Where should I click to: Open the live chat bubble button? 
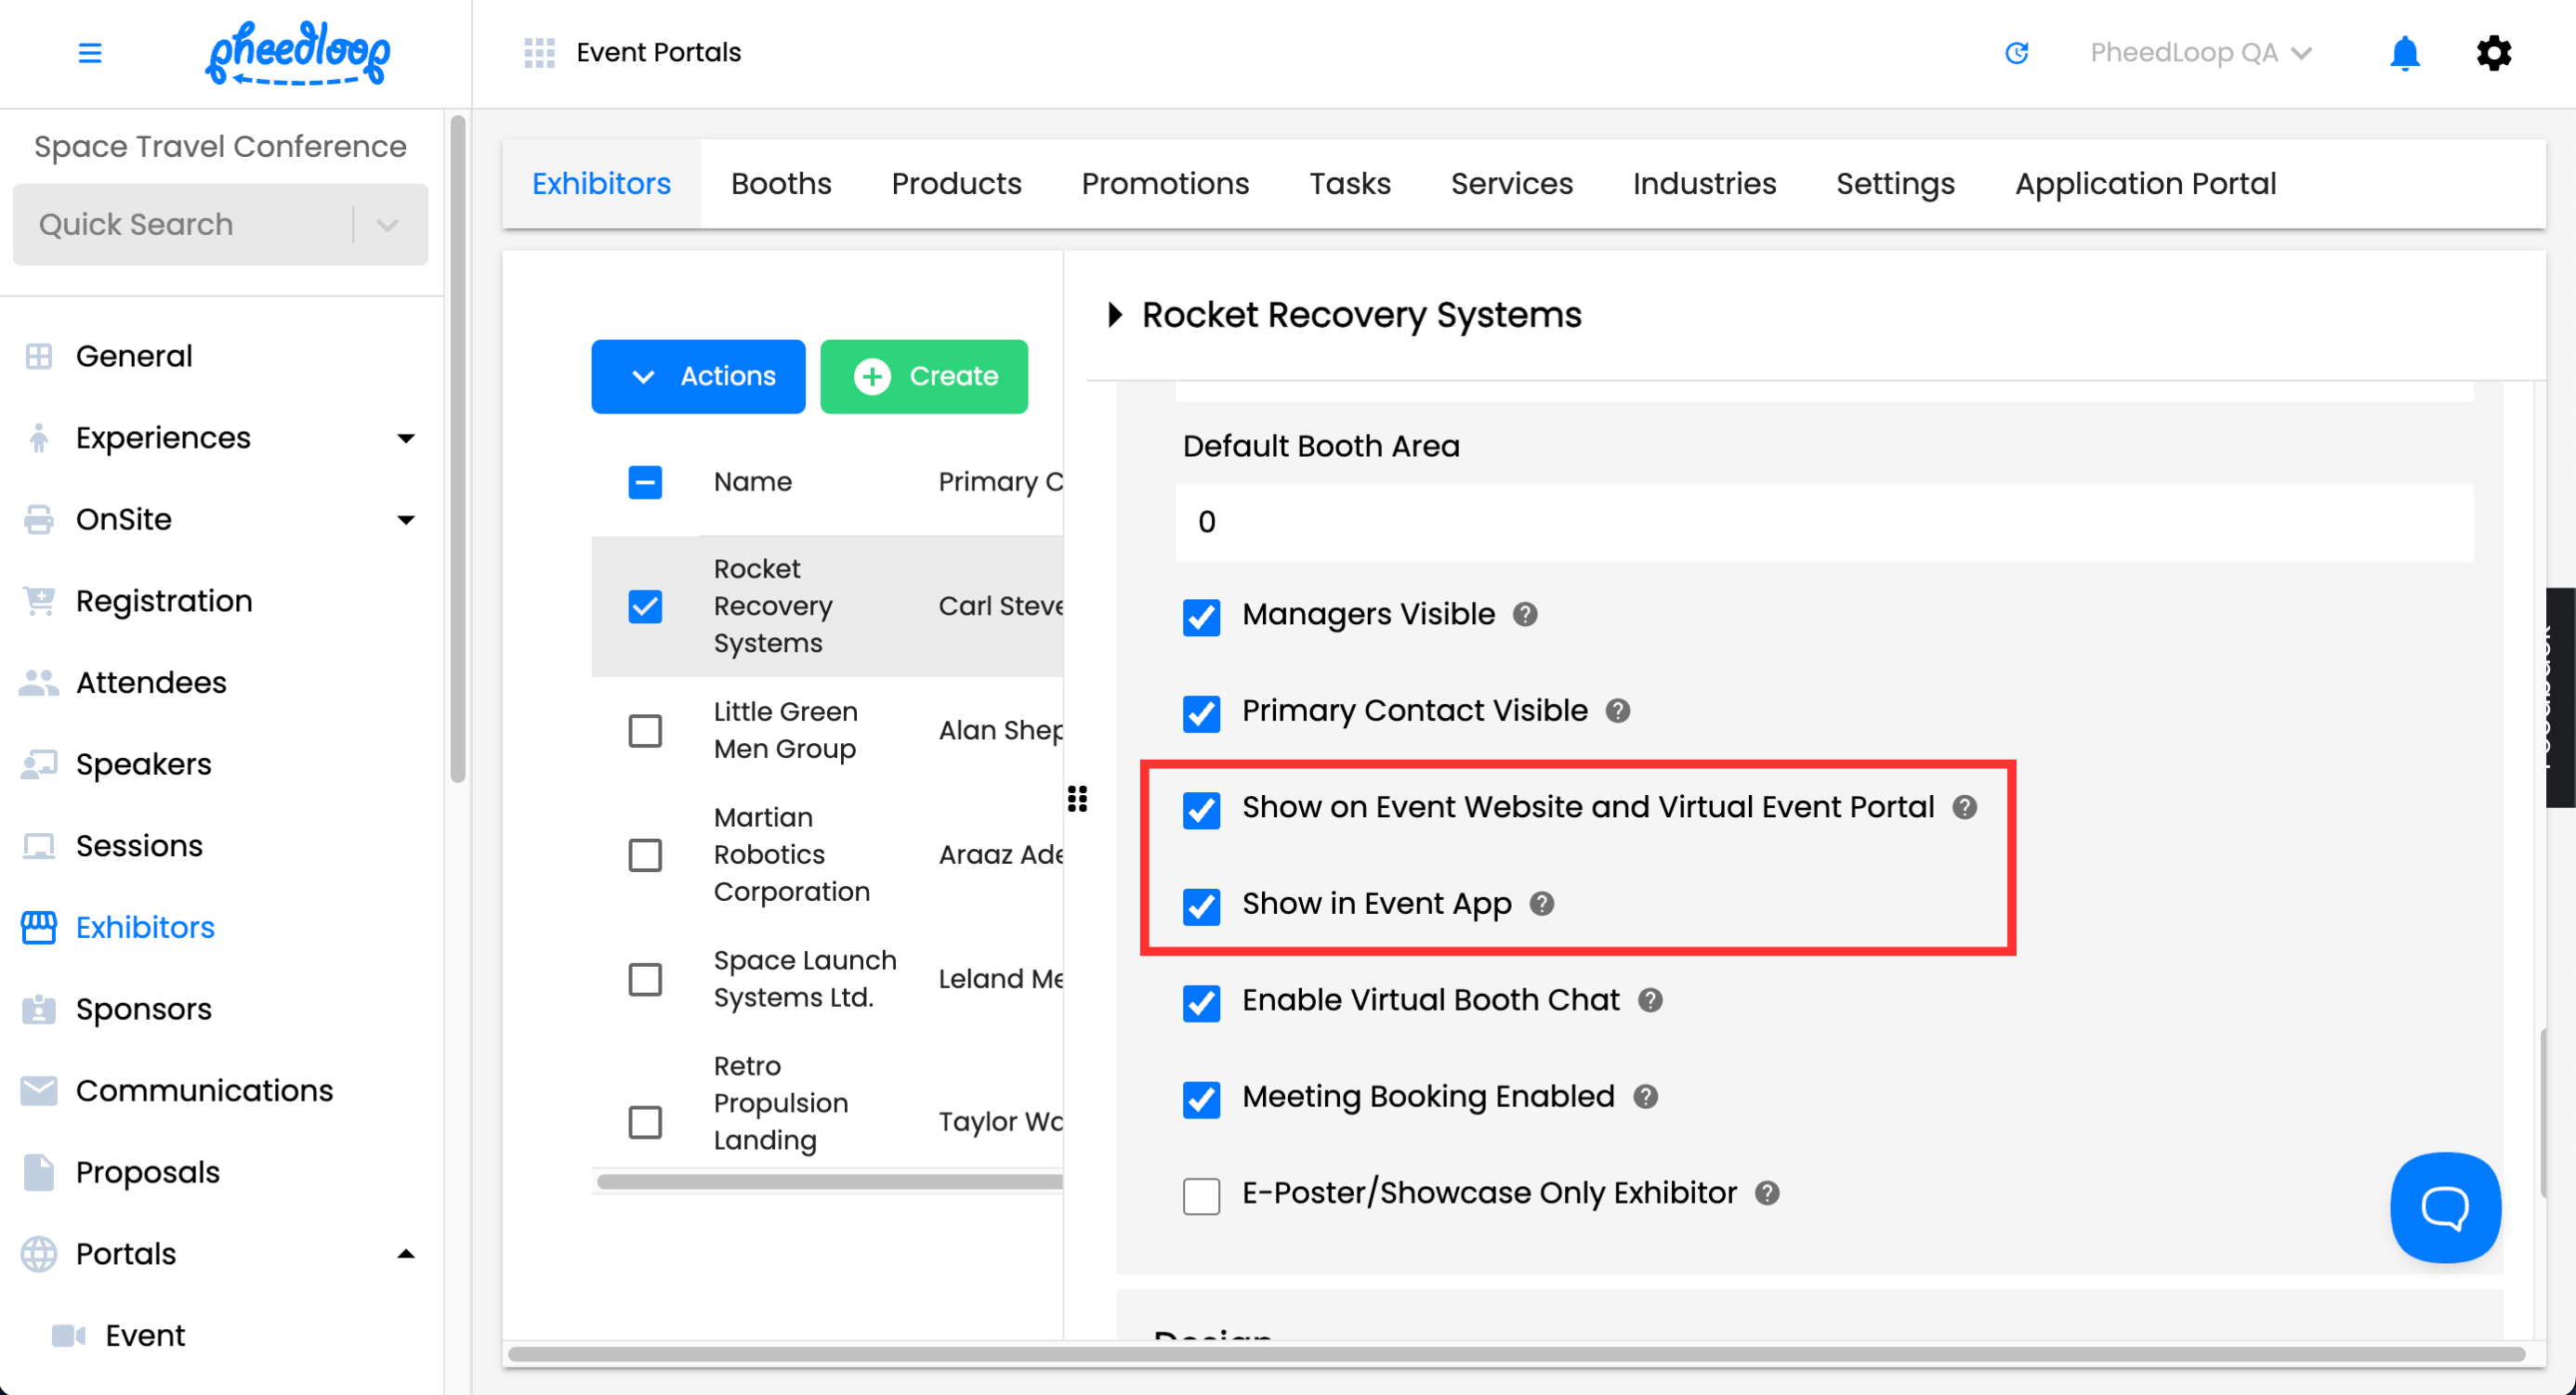[2446, 1208]
